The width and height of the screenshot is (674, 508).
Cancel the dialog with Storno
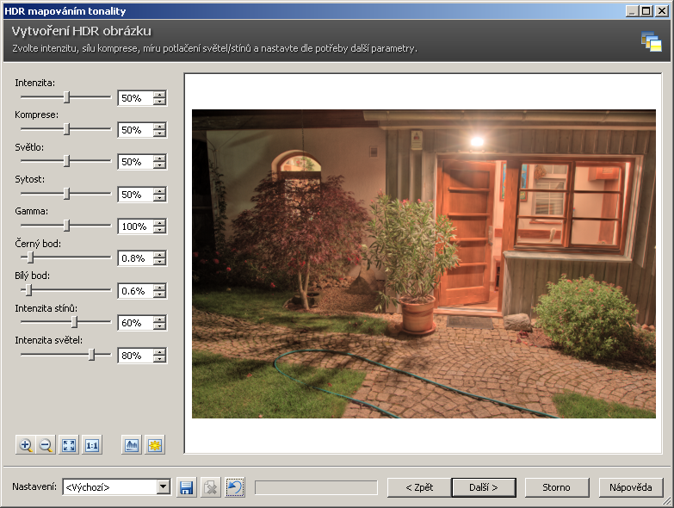pos(556,487)
